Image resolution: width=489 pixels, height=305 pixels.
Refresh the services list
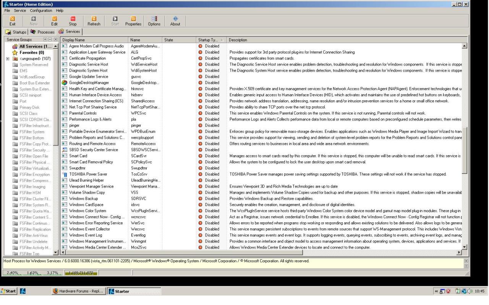pyautogui.click(x=94, y=21)
